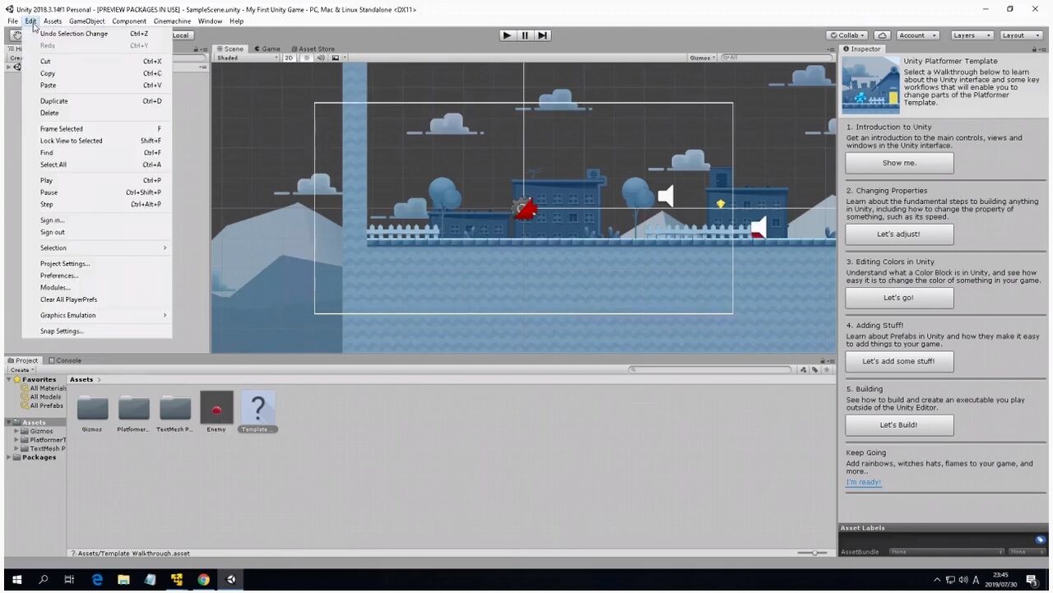Screen dimensions: 1053x593
Task: Choose Duplicate in the Edit menu
Action: [x=97, y=101]
